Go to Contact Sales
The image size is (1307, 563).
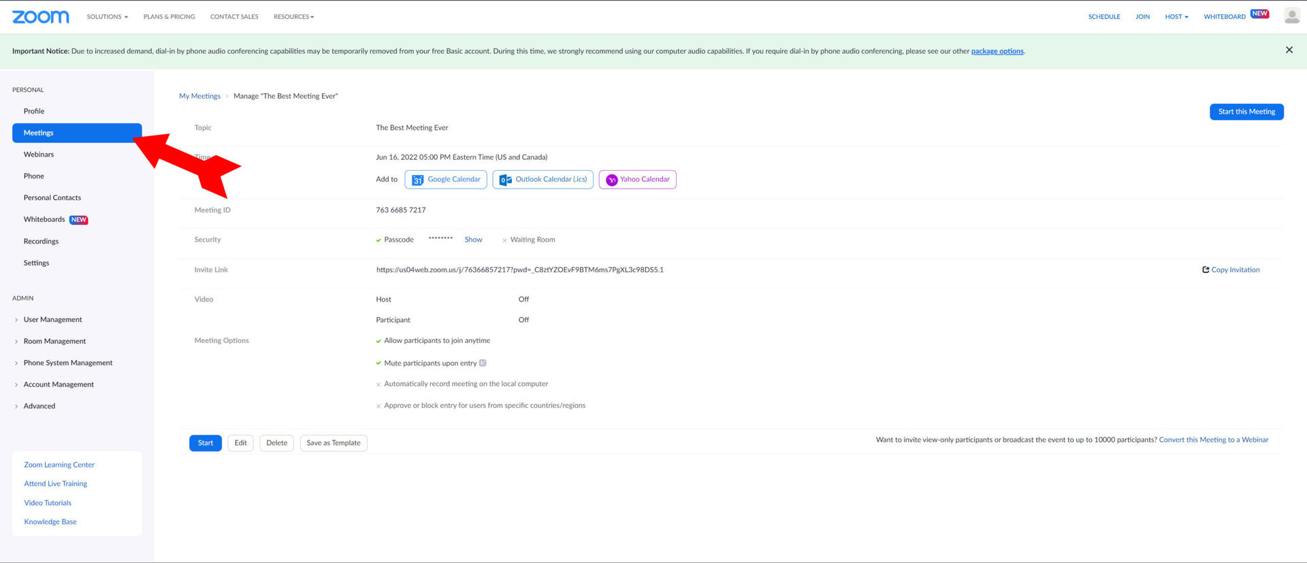[234, 16]
